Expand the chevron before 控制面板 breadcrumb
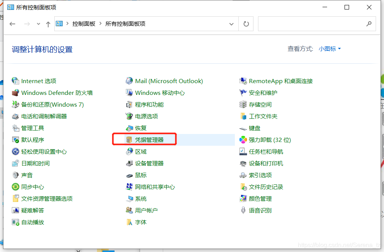Screen dimensions: 384x252 click(67, 24)
